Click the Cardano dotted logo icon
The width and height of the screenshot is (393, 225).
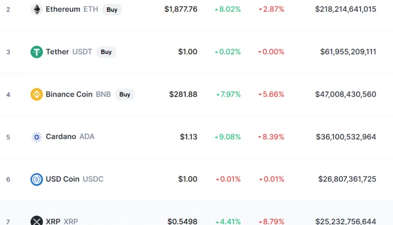(x=36, y=137)
